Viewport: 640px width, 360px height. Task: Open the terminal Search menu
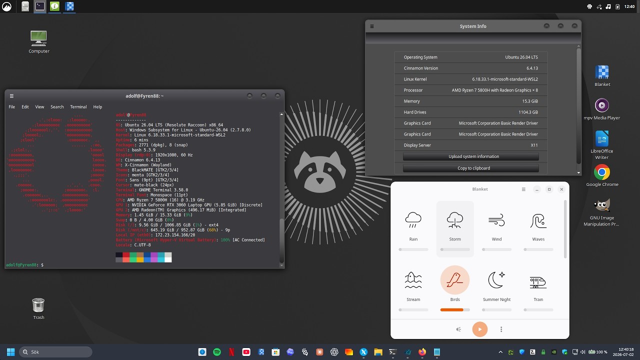coord(57,107)
